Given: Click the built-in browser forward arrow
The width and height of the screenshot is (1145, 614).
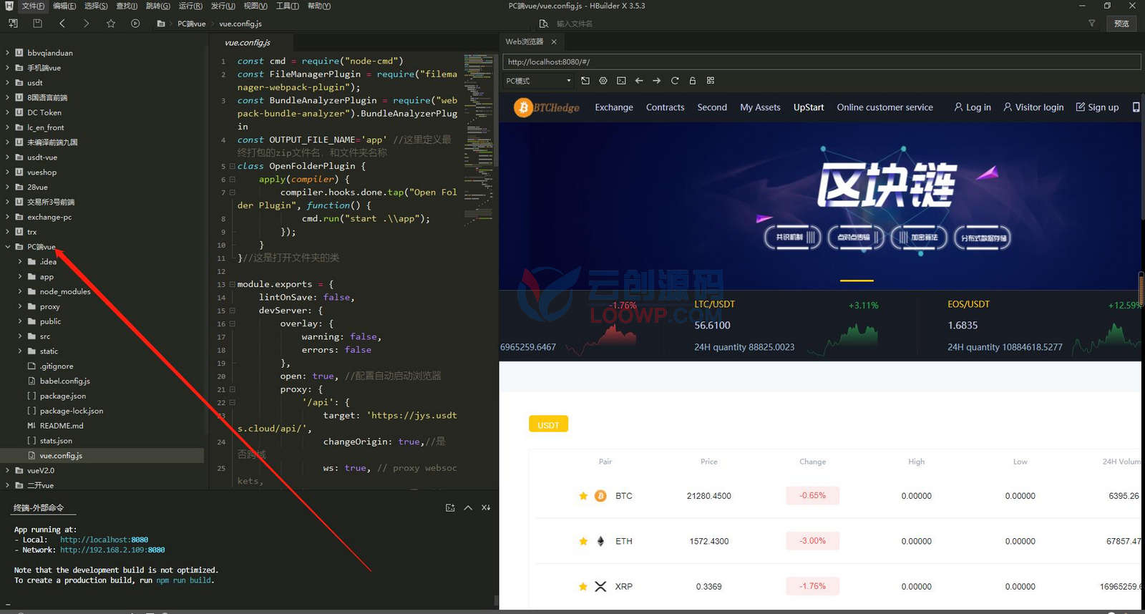Looking at the screenshot, I should (x=657, y=81).
